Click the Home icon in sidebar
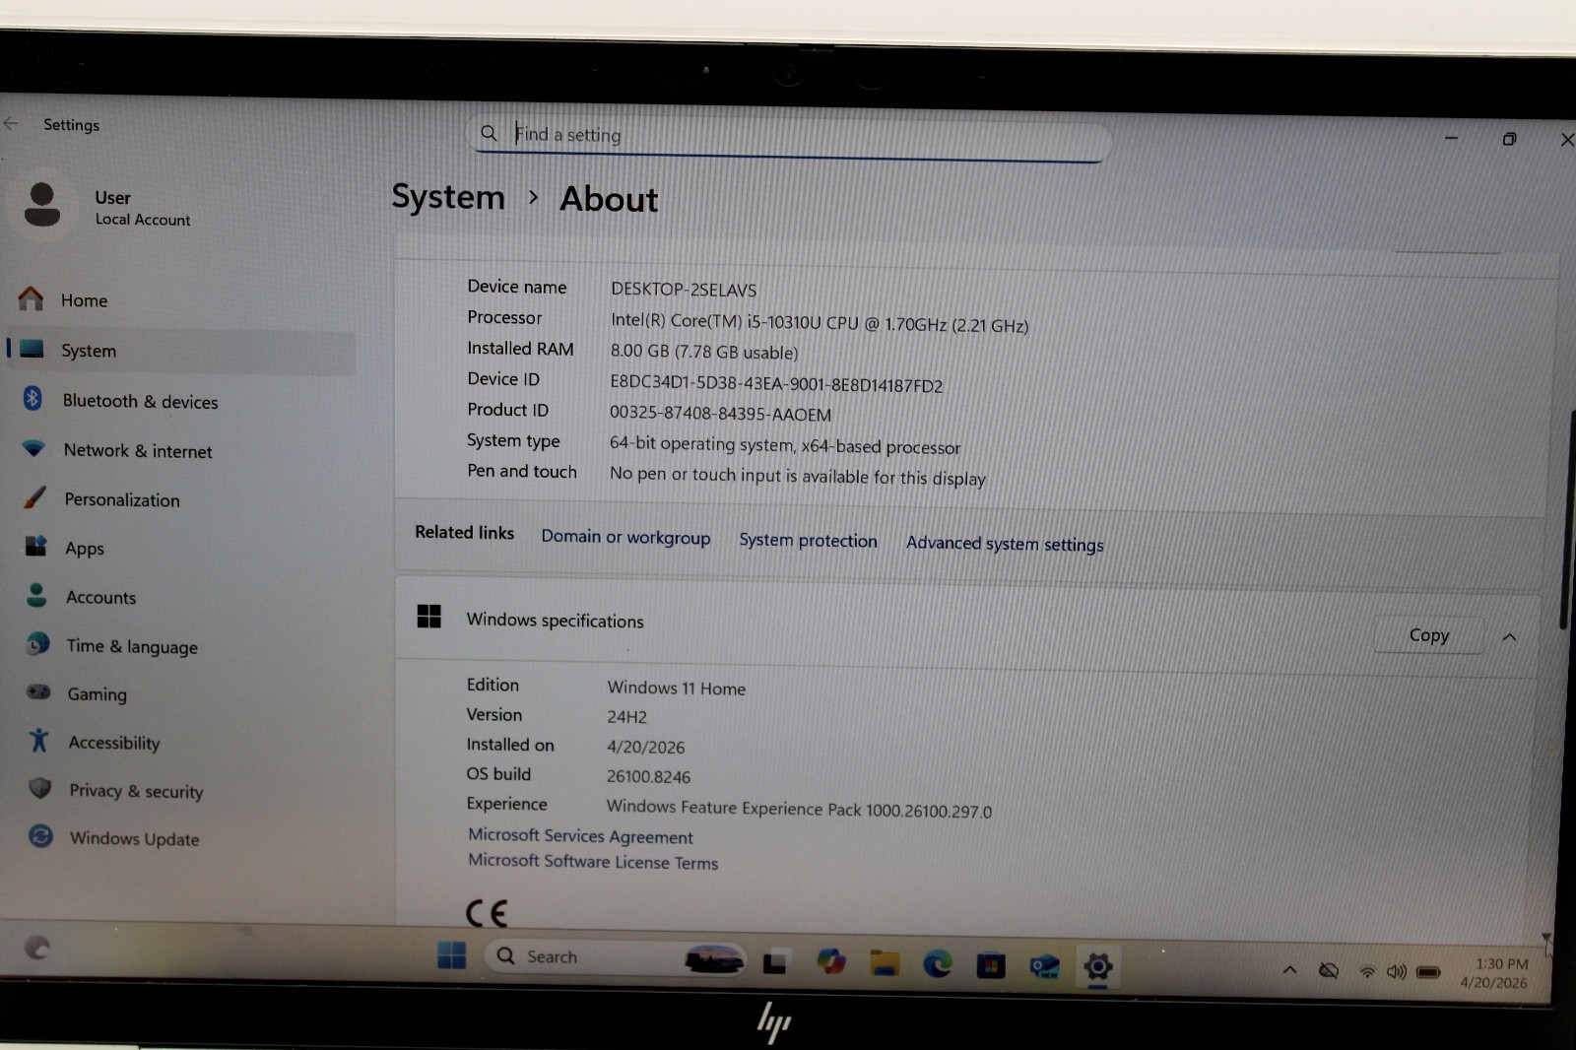This screenshot has width=1576, height=1050. tap(31, 298)
